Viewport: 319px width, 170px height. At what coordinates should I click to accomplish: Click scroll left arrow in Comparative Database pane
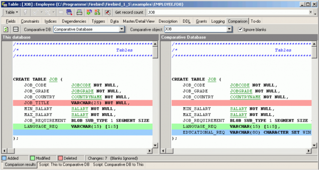(163, 151)
